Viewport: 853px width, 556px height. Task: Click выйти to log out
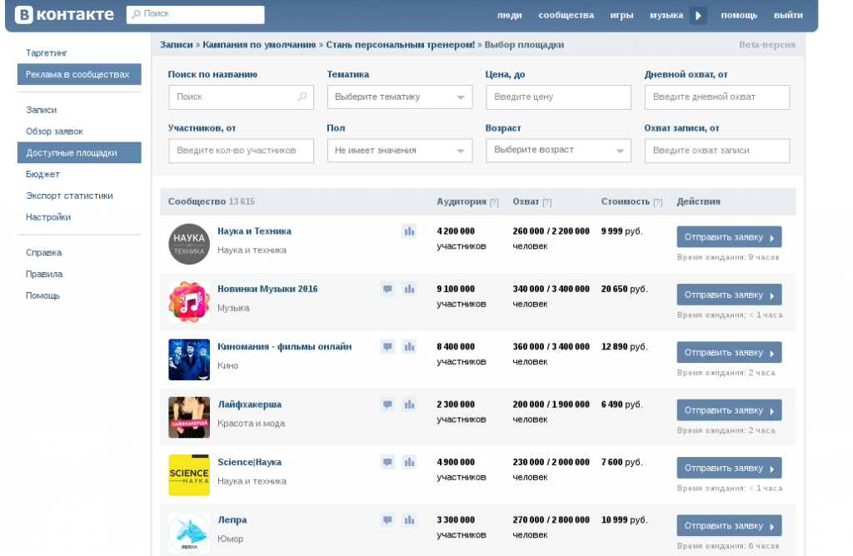pos(788,15)
